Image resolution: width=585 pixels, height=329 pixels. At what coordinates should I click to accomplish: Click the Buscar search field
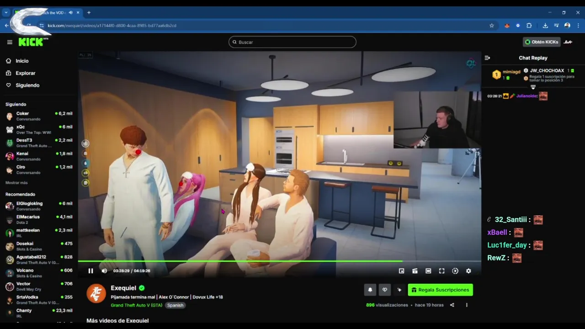coord(292,42)
